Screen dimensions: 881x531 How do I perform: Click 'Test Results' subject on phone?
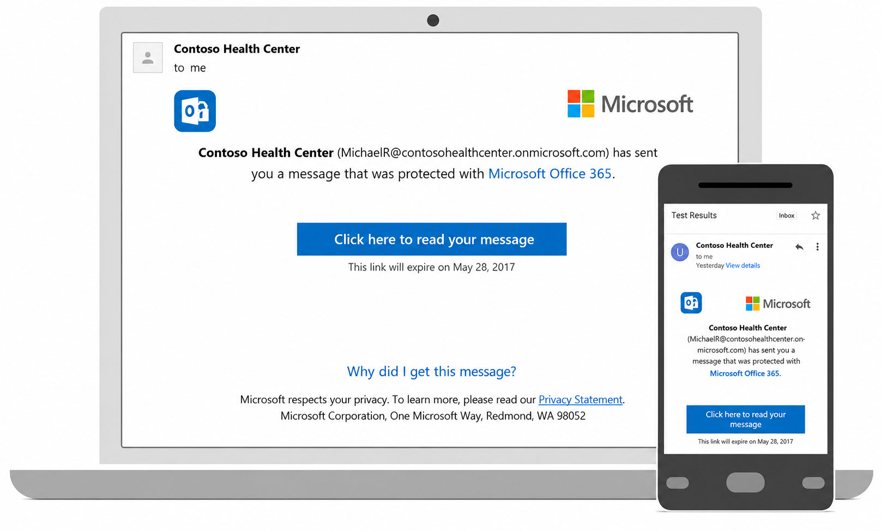point(694,216)
